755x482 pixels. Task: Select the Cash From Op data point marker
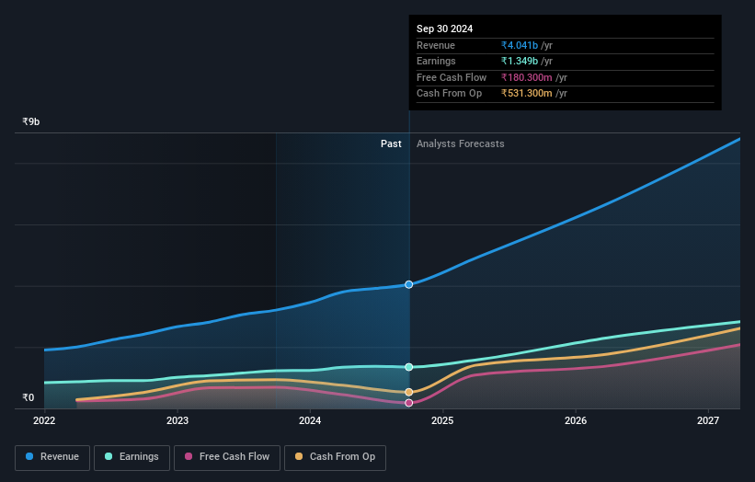409,392
